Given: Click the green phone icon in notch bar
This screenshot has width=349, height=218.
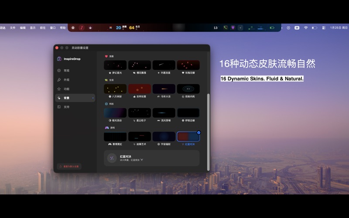Looking at the screenshot, I should click(x=226, y=27).
